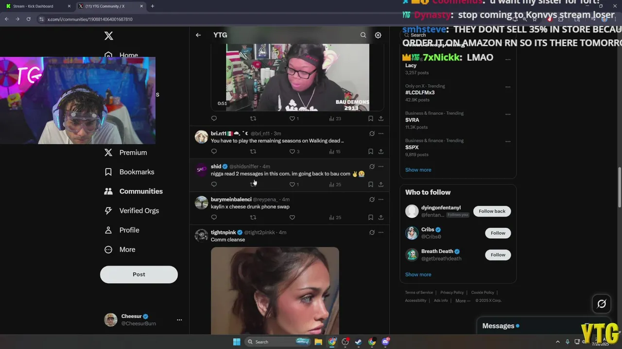Open more options on burymeinbalenci's post
This screenshot has width=622, height=349.
click(381, 199)
